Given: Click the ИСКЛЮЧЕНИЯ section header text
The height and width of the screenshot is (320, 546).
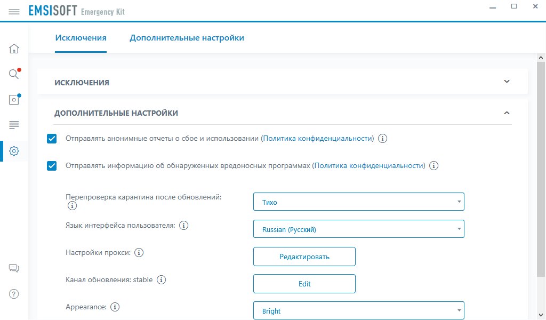Looking at the screenshot, I should pyautogui.click(x=82, y=83).
